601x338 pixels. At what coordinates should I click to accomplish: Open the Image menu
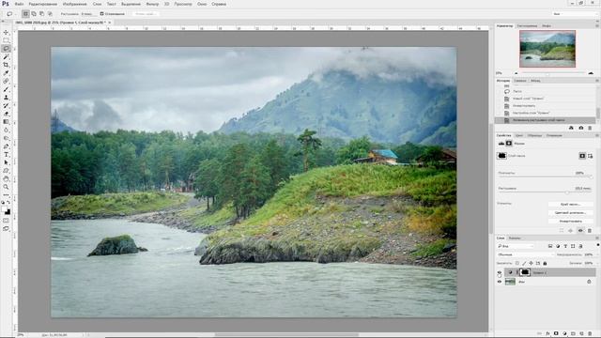click(x=74, y=4)
